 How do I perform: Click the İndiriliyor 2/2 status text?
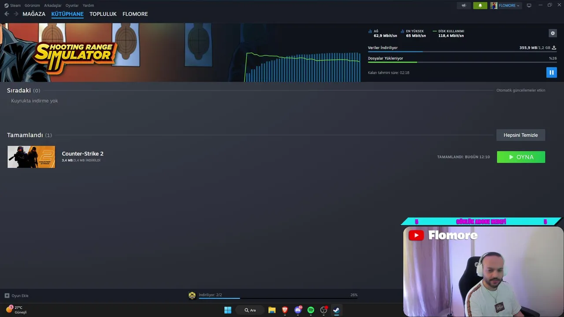pos(210,295)
